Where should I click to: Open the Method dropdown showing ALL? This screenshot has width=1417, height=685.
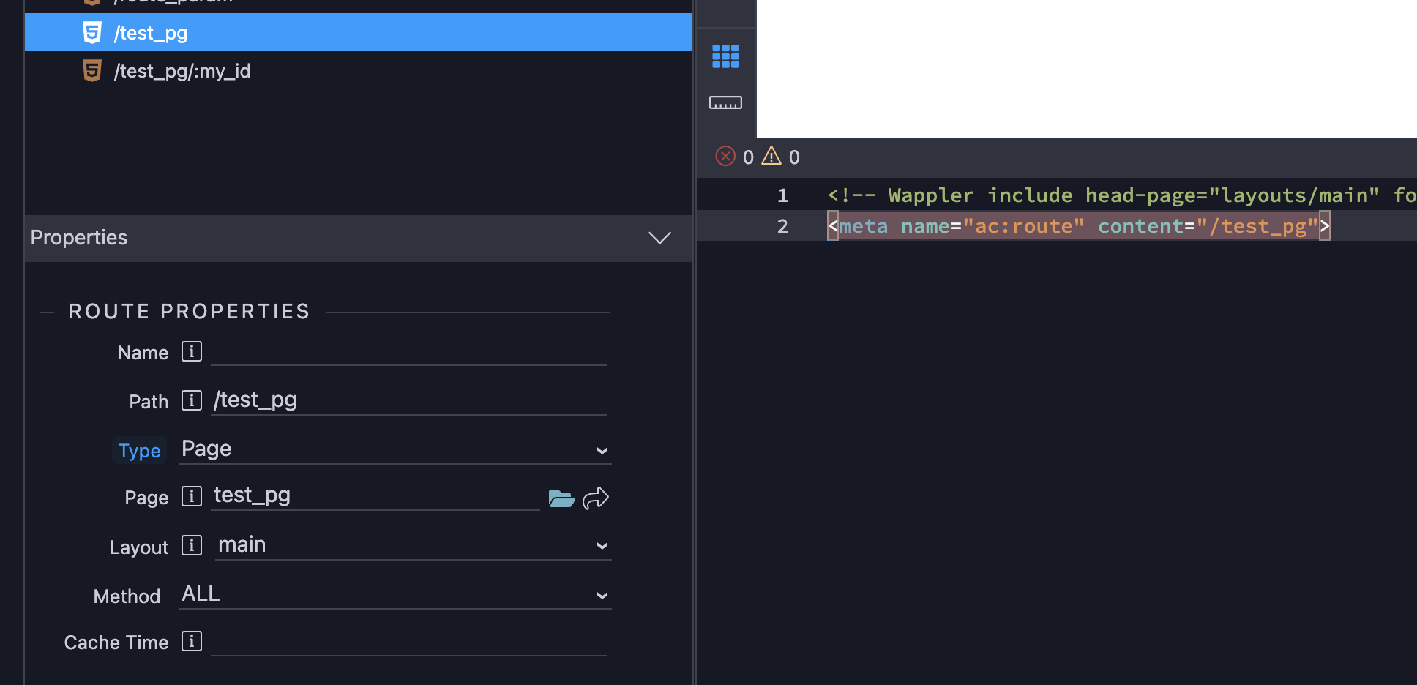point(395,594)
